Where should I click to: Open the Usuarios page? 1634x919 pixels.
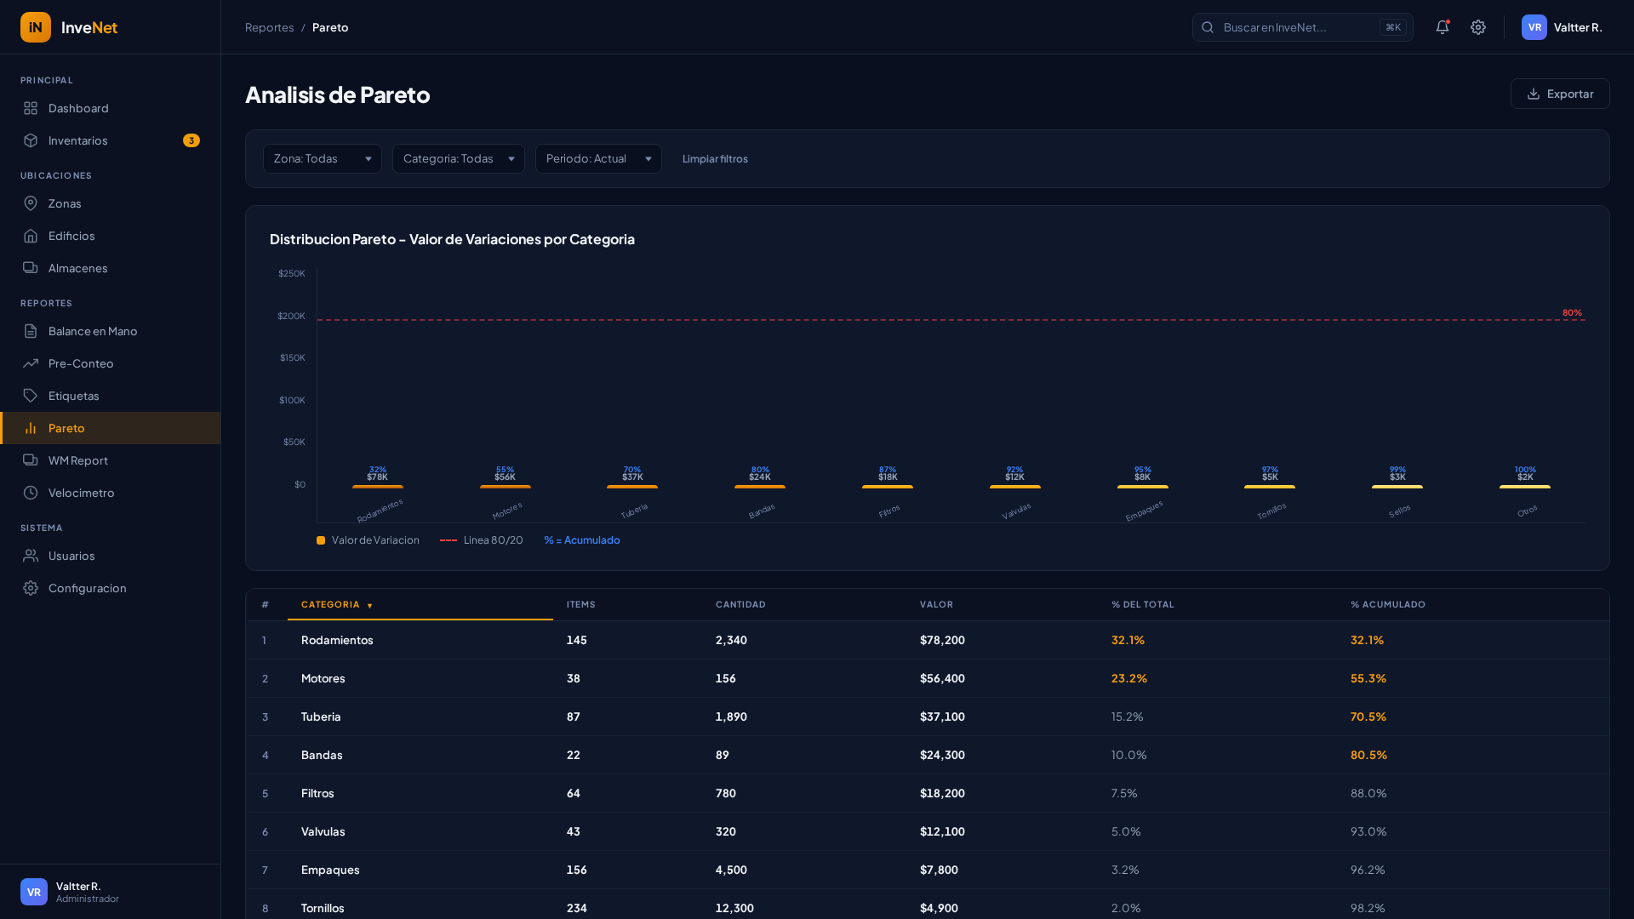pos(71,556)
